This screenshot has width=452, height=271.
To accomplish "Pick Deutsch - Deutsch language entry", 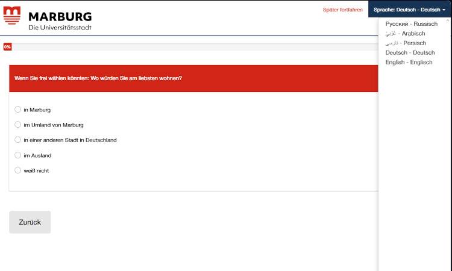I will tap(410, 53).
